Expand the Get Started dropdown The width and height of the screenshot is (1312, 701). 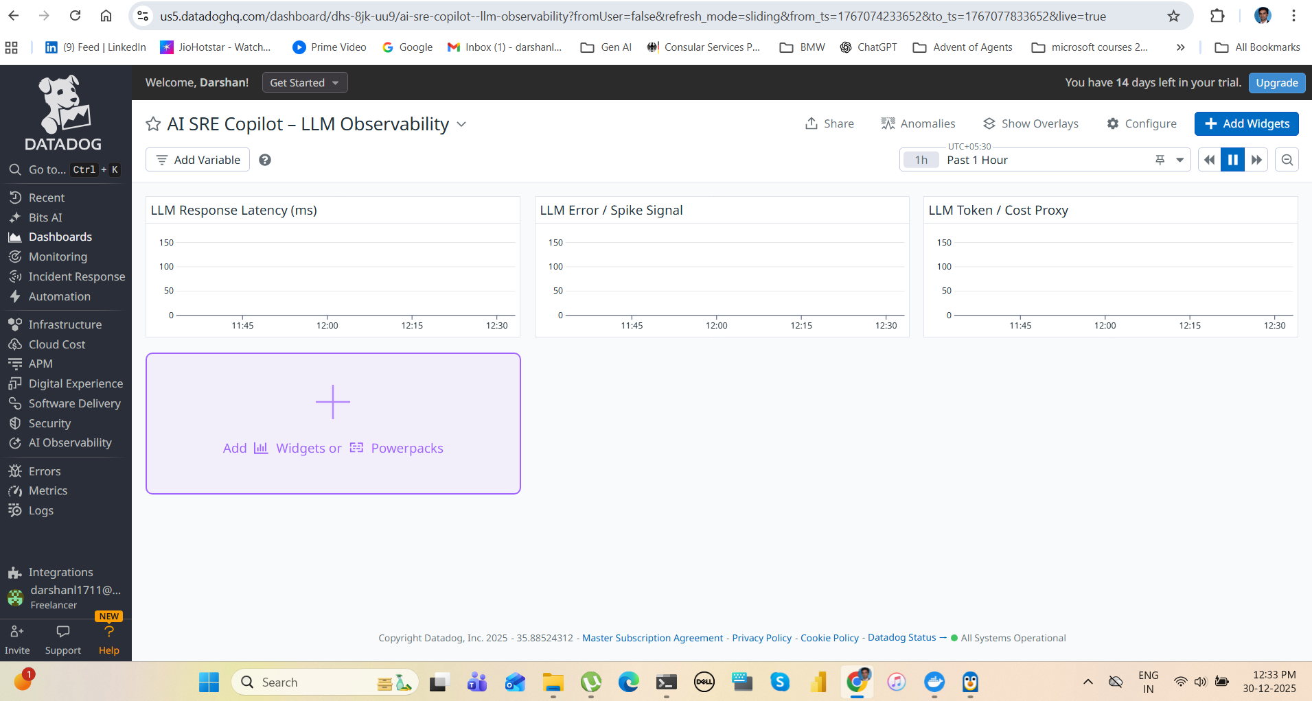305,82
